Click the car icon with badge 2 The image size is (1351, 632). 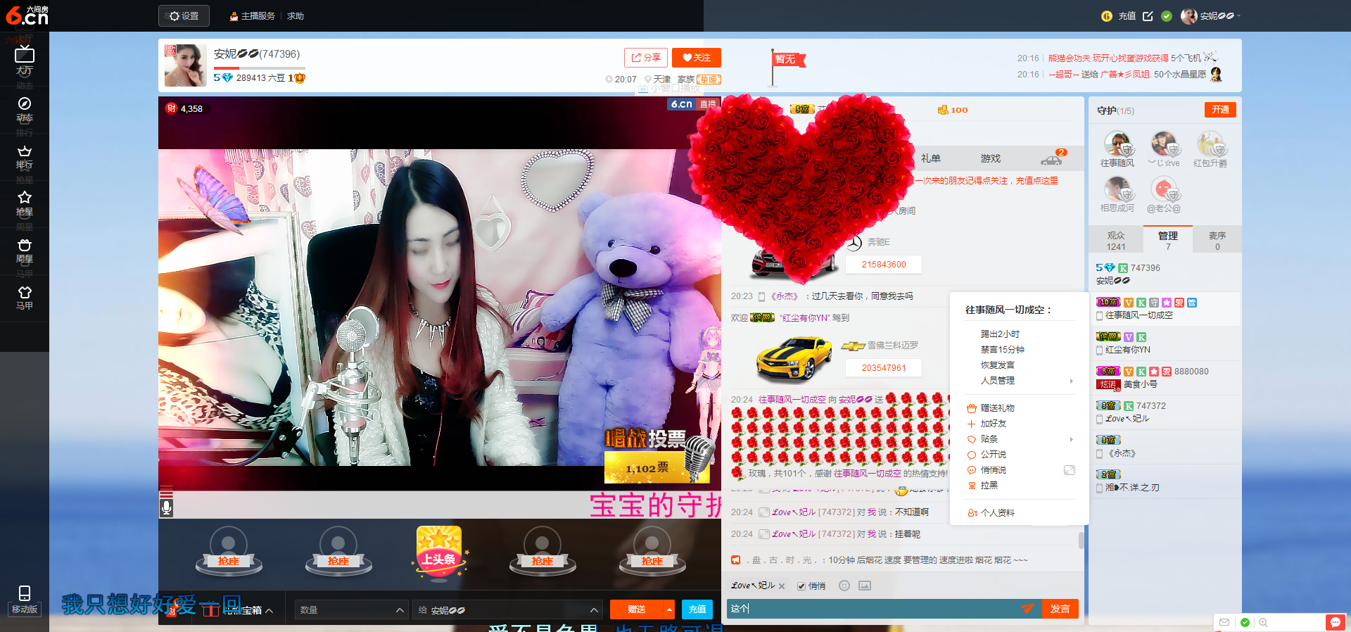(x=1053, y=158)
